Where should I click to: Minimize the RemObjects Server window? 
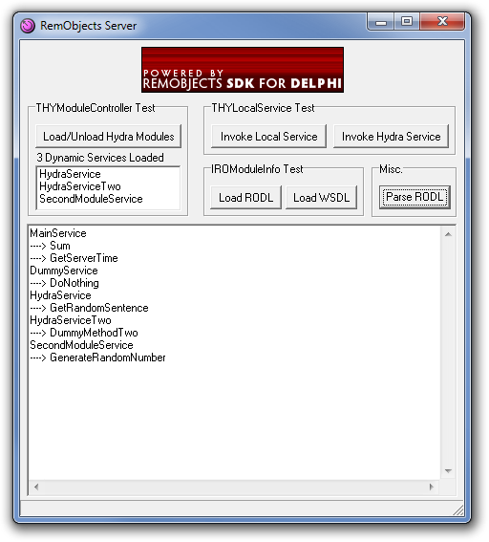381,22
